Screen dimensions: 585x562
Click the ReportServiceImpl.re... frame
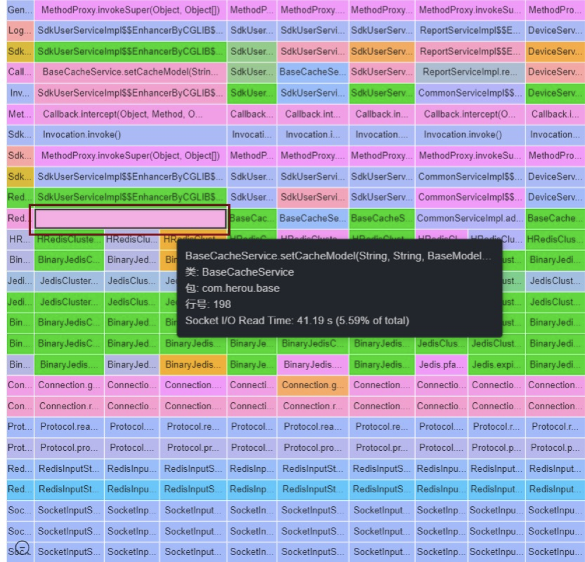pyautogui.click(x=470, y=72)
